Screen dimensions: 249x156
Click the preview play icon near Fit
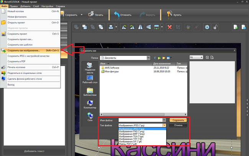point(207,57)
